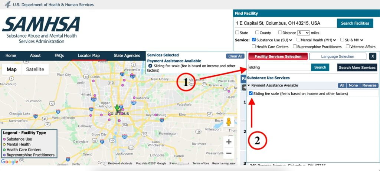The width and height of the screenshot is (380, 171).
Task: Check the County checkbox
Action: tap(257, 33)
